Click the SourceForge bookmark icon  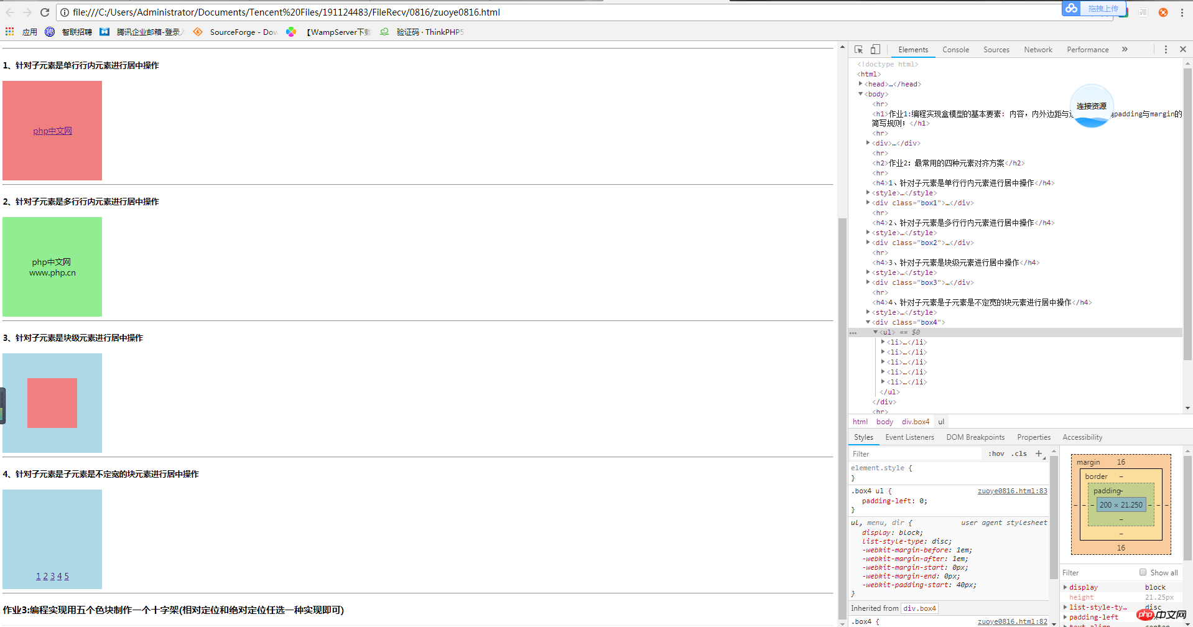tap(198, 32)
